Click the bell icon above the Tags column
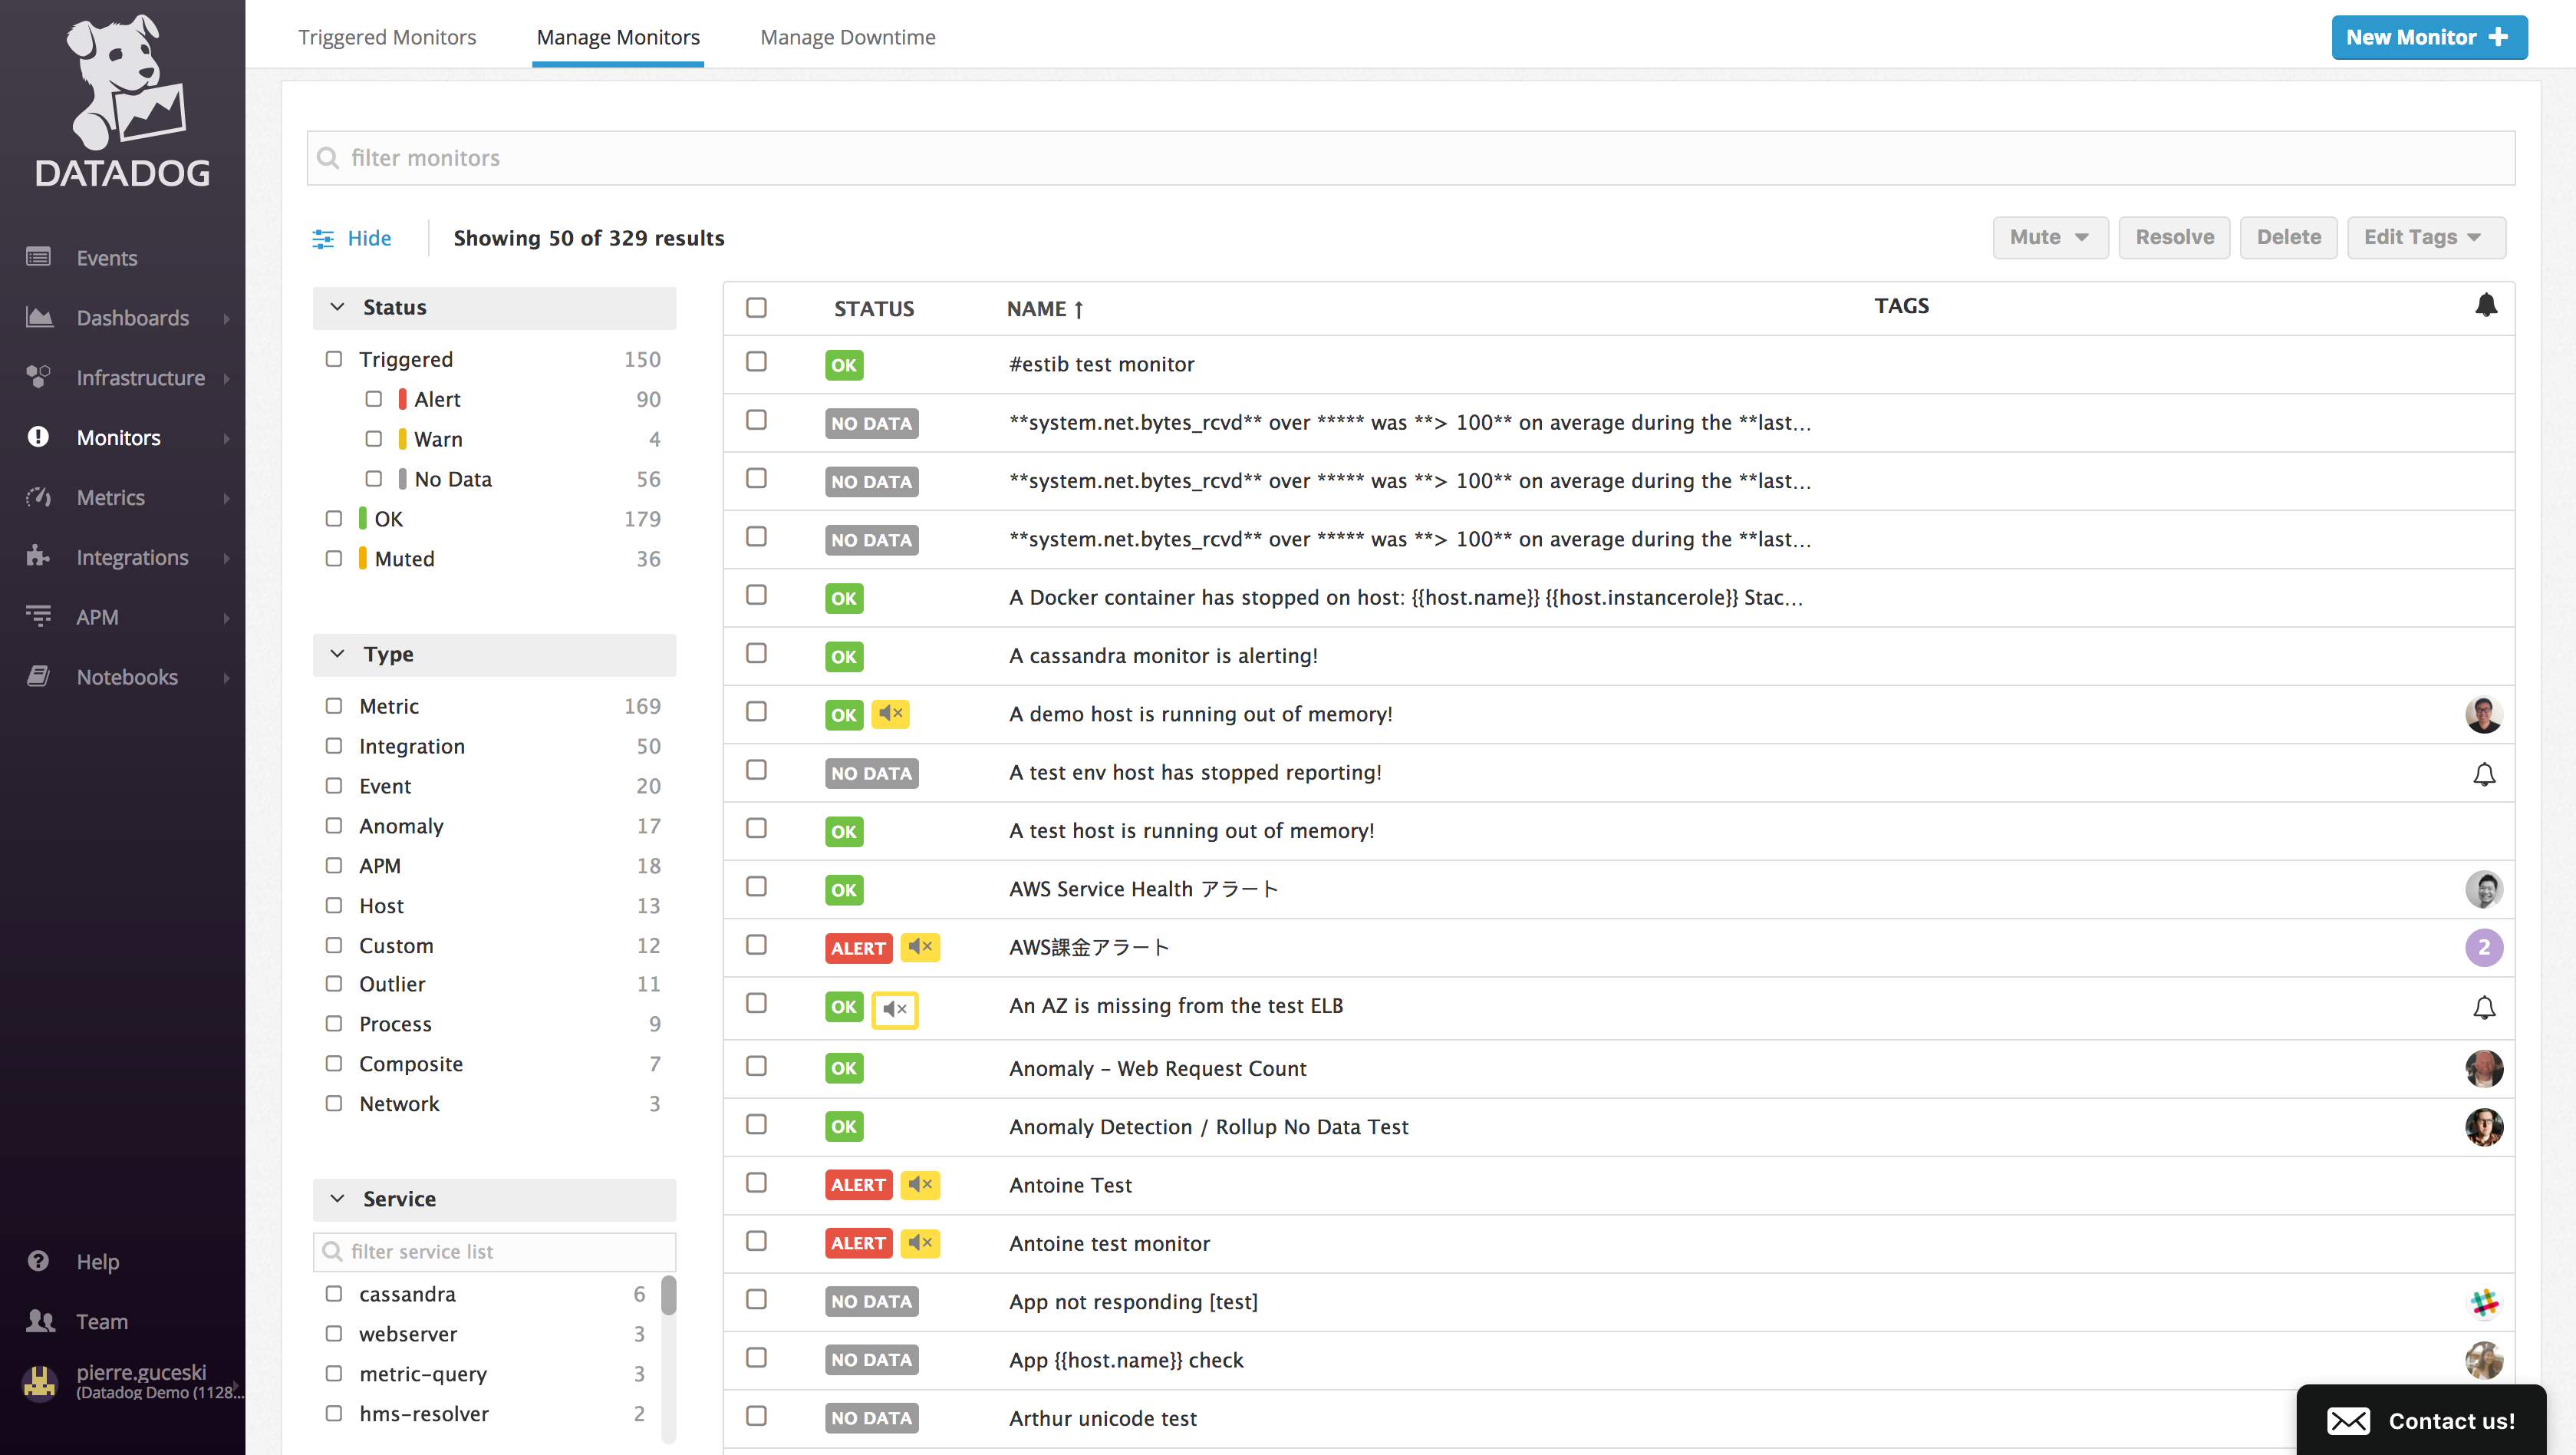The width and height of the screenshot is (2576, 1455). [2487, 307]
